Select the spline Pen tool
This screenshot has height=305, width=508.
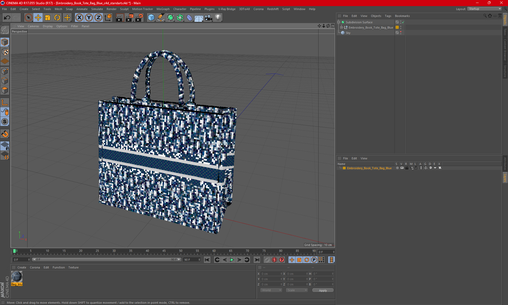(161, 18)
